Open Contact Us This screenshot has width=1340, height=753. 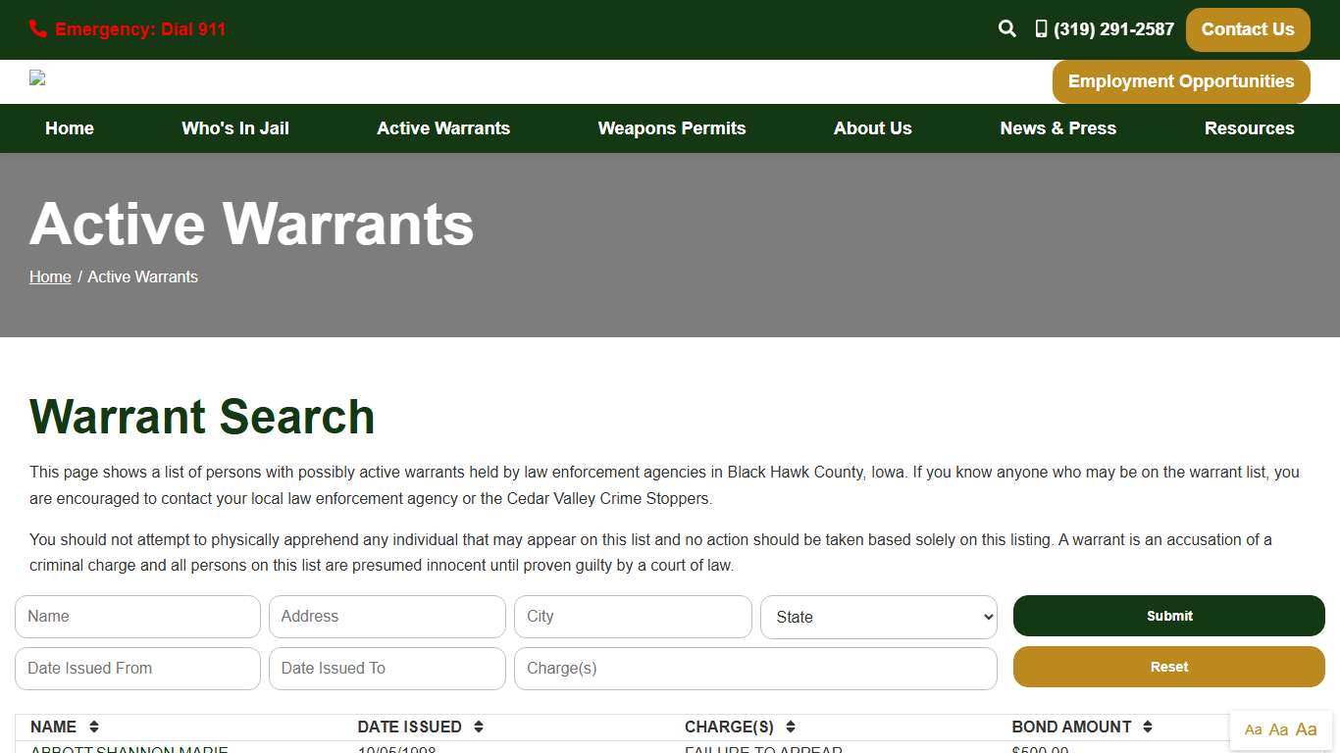tap(1247, 29)
